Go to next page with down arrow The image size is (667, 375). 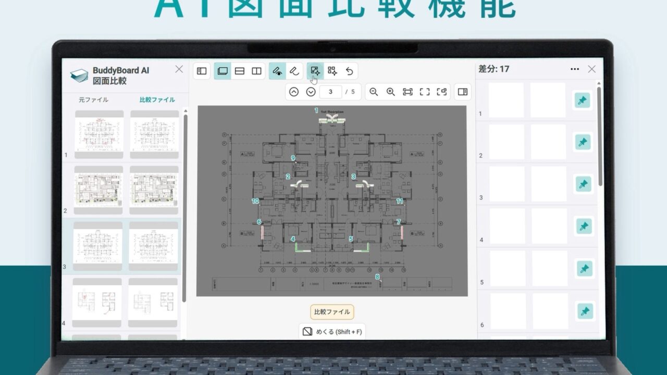[311, 92]
